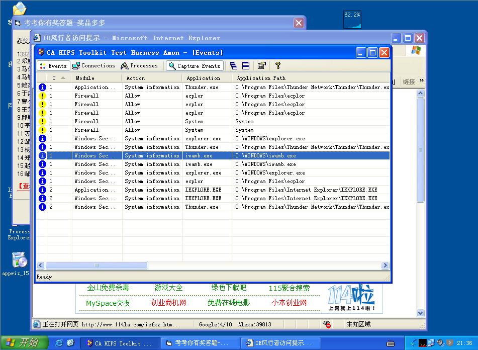Image resolution: width=478 pixels, height=350 pixels.
Task: Select the C:\WINDOWS\iwamb.exe highlighted path cell
Action: pyautogui.click(x=311, y=155)
